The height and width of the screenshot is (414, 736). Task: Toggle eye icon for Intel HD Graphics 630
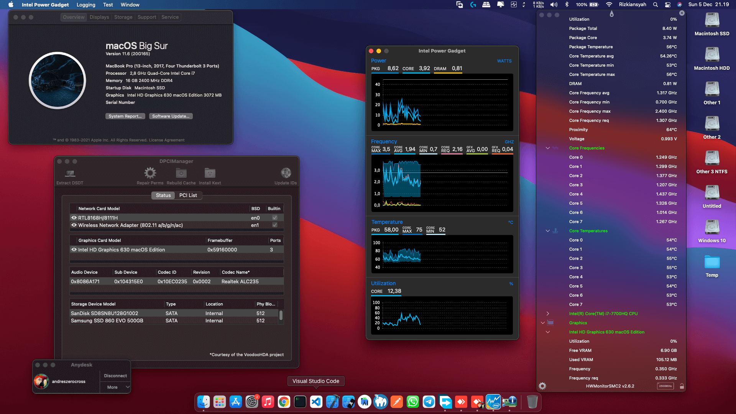(74, 250)
